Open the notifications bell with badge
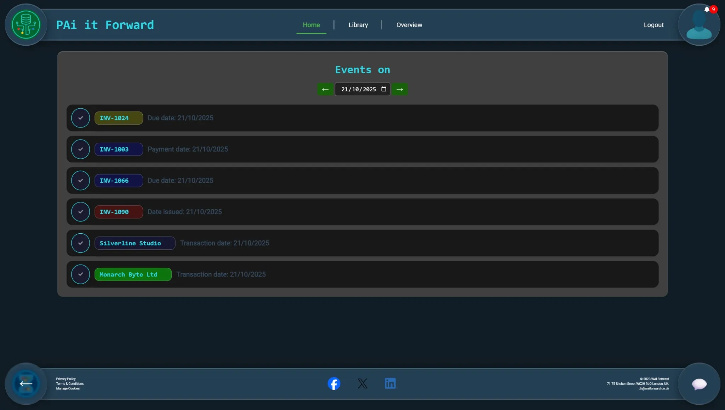The height and width of the screenshot is (410, 725). coord(707,10)
